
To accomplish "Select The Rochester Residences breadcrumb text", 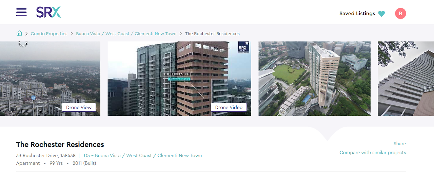I will tap(212, 34).
